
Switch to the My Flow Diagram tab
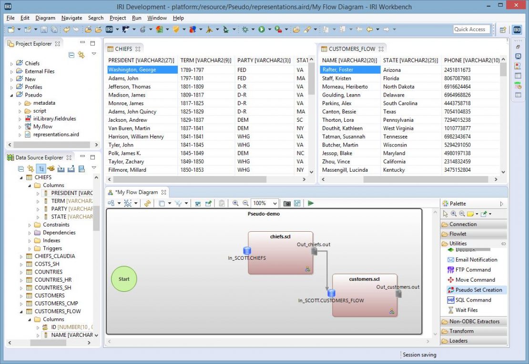(x=137, y=192)
